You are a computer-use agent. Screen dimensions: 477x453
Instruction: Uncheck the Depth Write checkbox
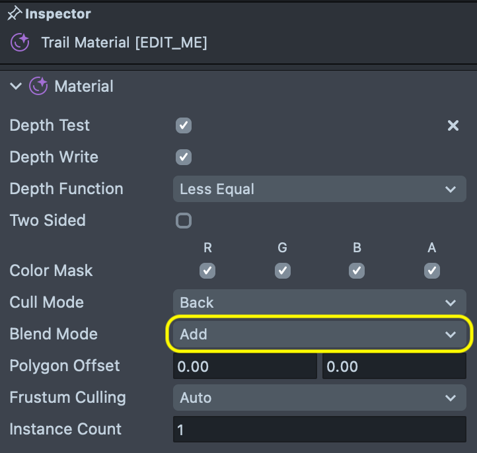click(184, 157)
